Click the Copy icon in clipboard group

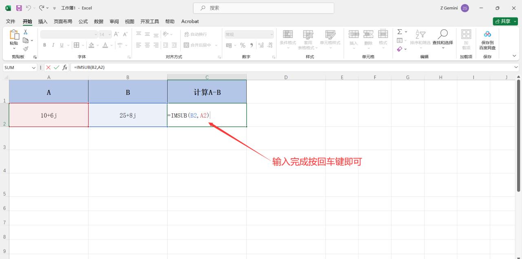25,40
